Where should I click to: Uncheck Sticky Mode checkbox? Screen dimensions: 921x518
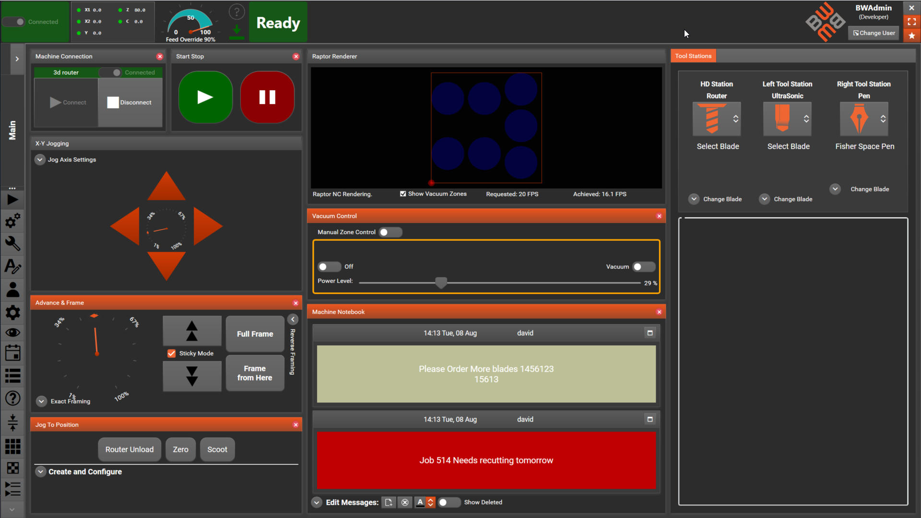click(x=172, y=353)
